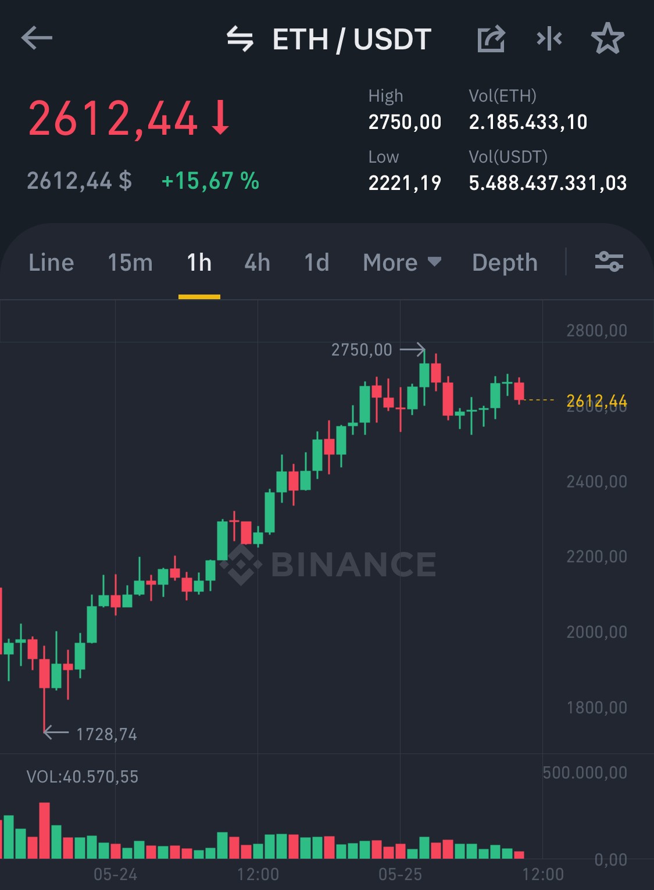Select the 4h interval tab
The image size is (654, 890).
[x=258, y=263]
